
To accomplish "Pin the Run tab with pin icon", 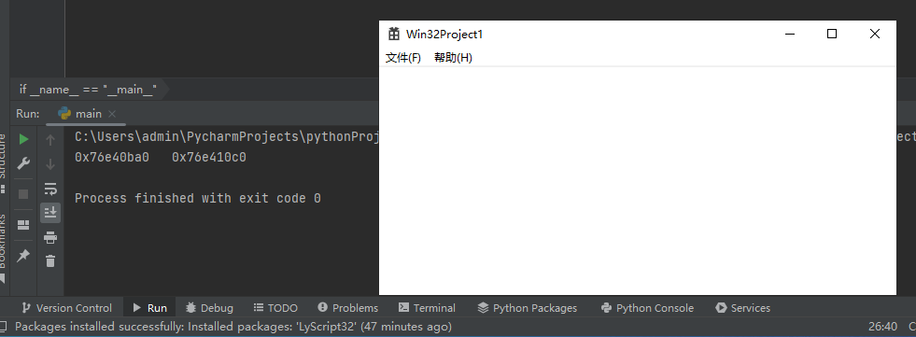I will 23,255.
